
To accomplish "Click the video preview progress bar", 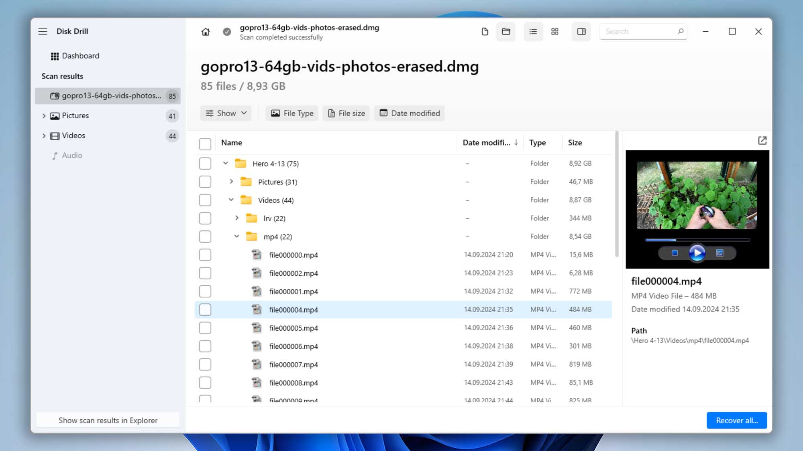I will click(x=697, y=240).
